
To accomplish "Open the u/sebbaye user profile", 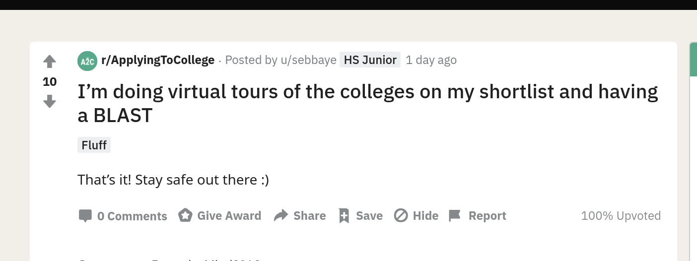I will [x=308, y=60].
